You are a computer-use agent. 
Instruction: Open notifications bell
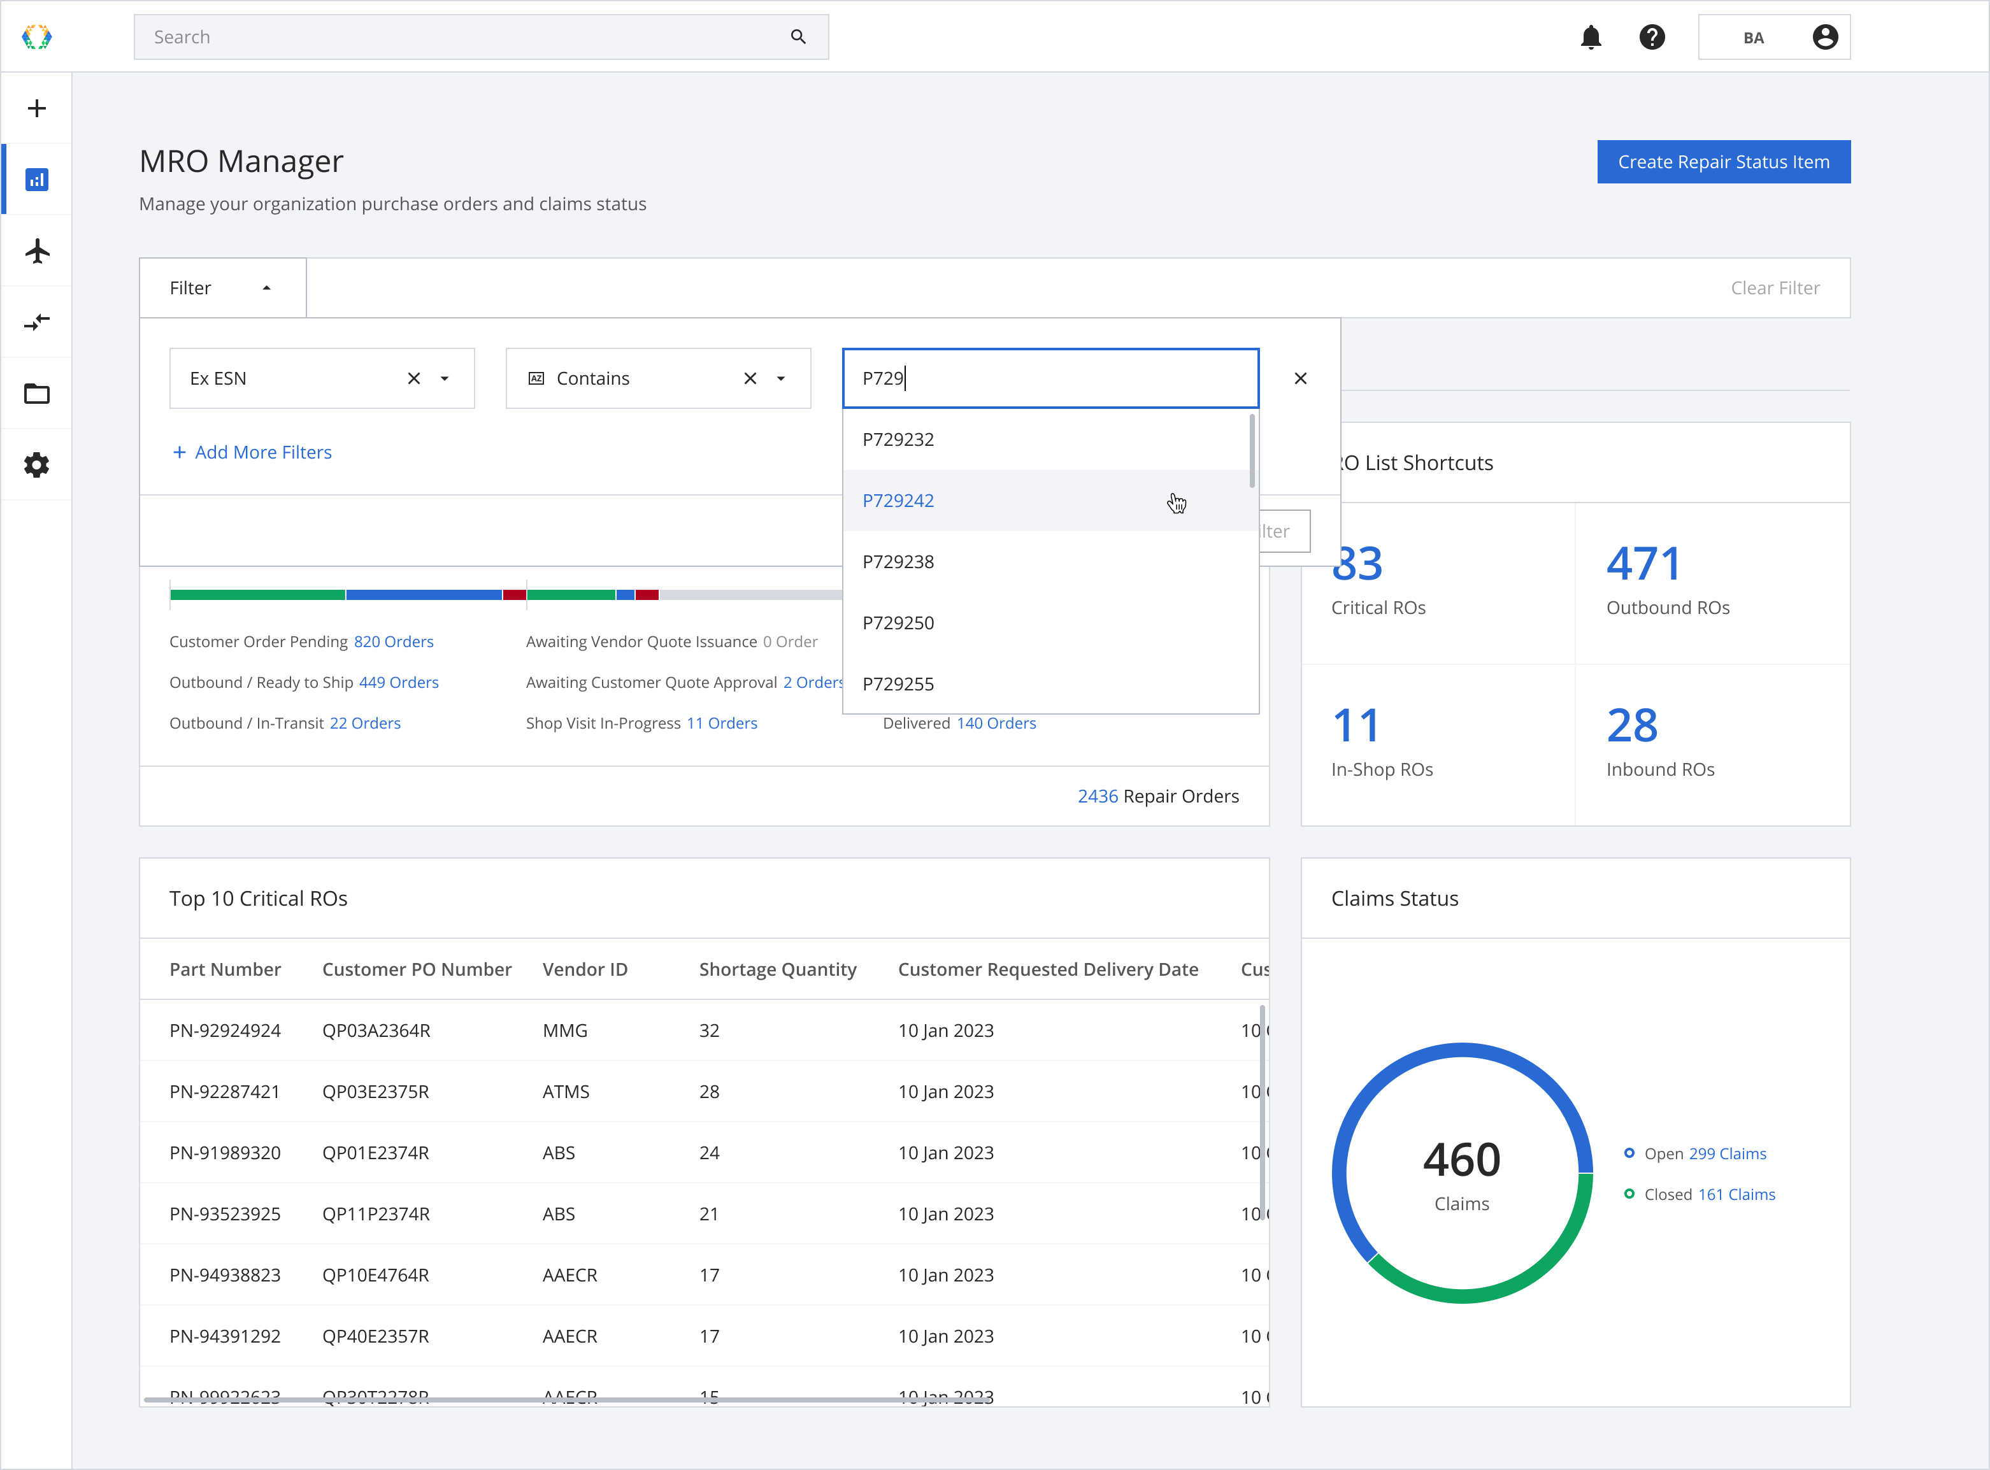point(1591,38)
